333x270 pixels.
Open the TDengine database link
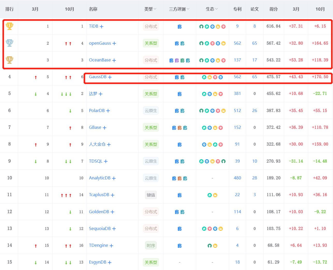click(x=99, y=245)
